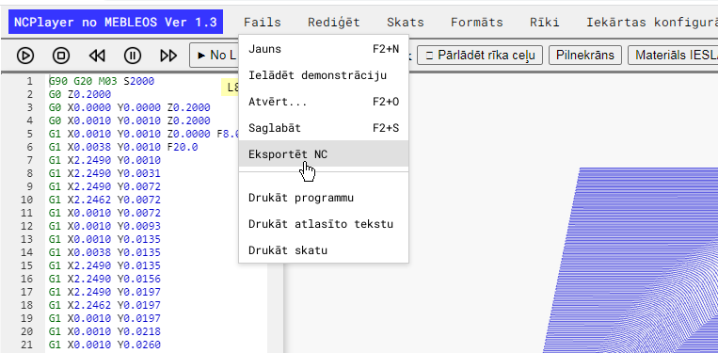
Task: Start playback with the play icon
Action: 25,56
